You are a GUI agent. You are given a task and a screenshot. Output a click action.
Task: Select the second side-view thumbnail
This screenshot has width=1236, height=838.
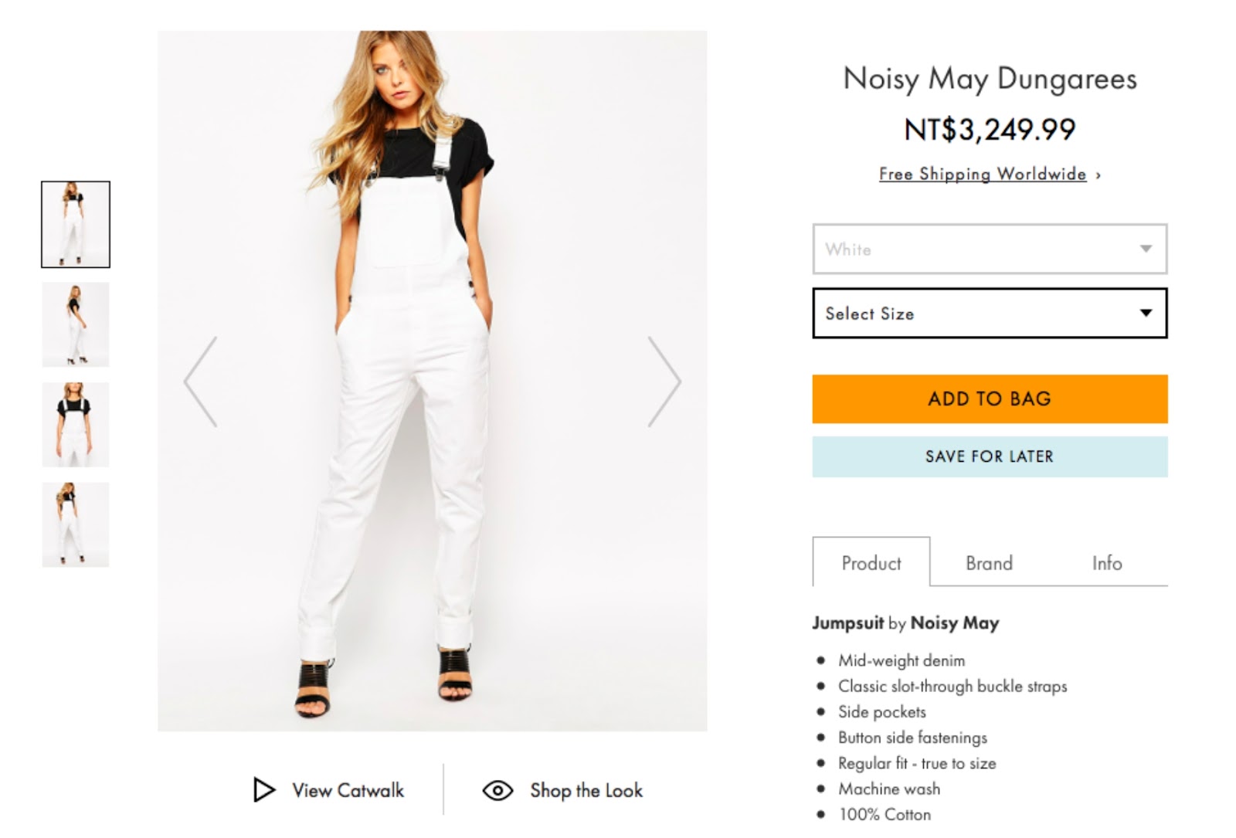point(76,324)
